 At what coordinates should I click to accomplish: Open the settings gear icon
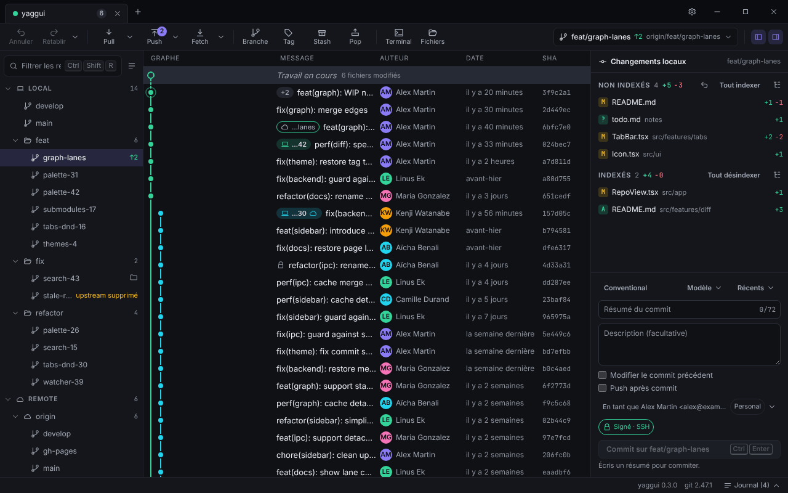[692, 12]
